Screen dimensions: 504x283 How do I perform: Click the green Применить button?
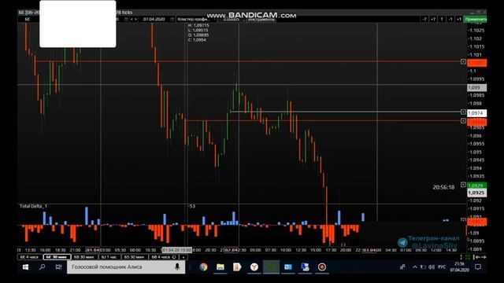[x=476, y=19]
